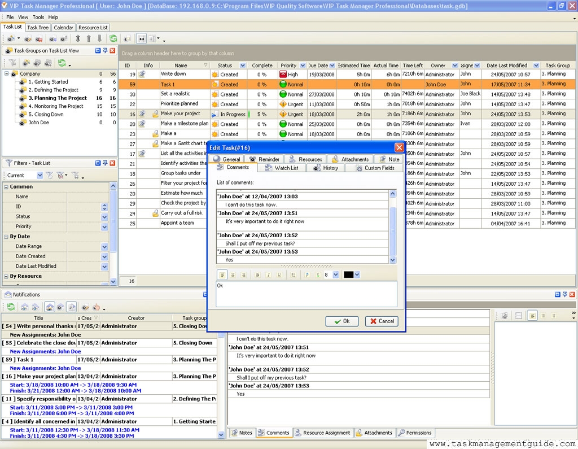Screen dimensions: 578x449
Task: Refresh the main task list toolbar
Action: 113,39
